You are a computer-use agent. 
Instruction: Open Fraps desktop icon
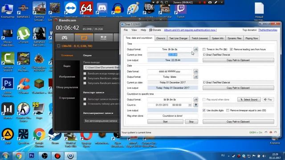click(x=39, y=111)
